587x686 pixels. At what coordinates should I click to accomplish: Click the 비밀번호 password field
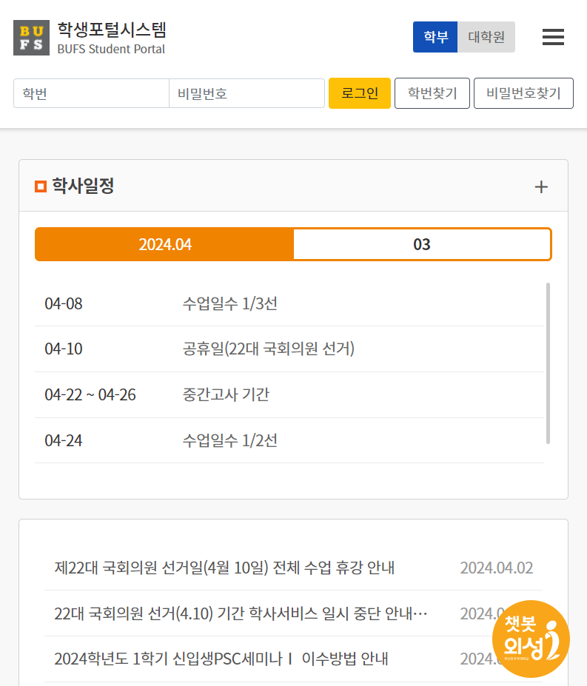coord(246,93)
